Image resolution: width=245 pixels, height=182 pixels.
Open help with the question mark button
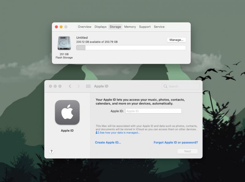[x=51, y=151]
